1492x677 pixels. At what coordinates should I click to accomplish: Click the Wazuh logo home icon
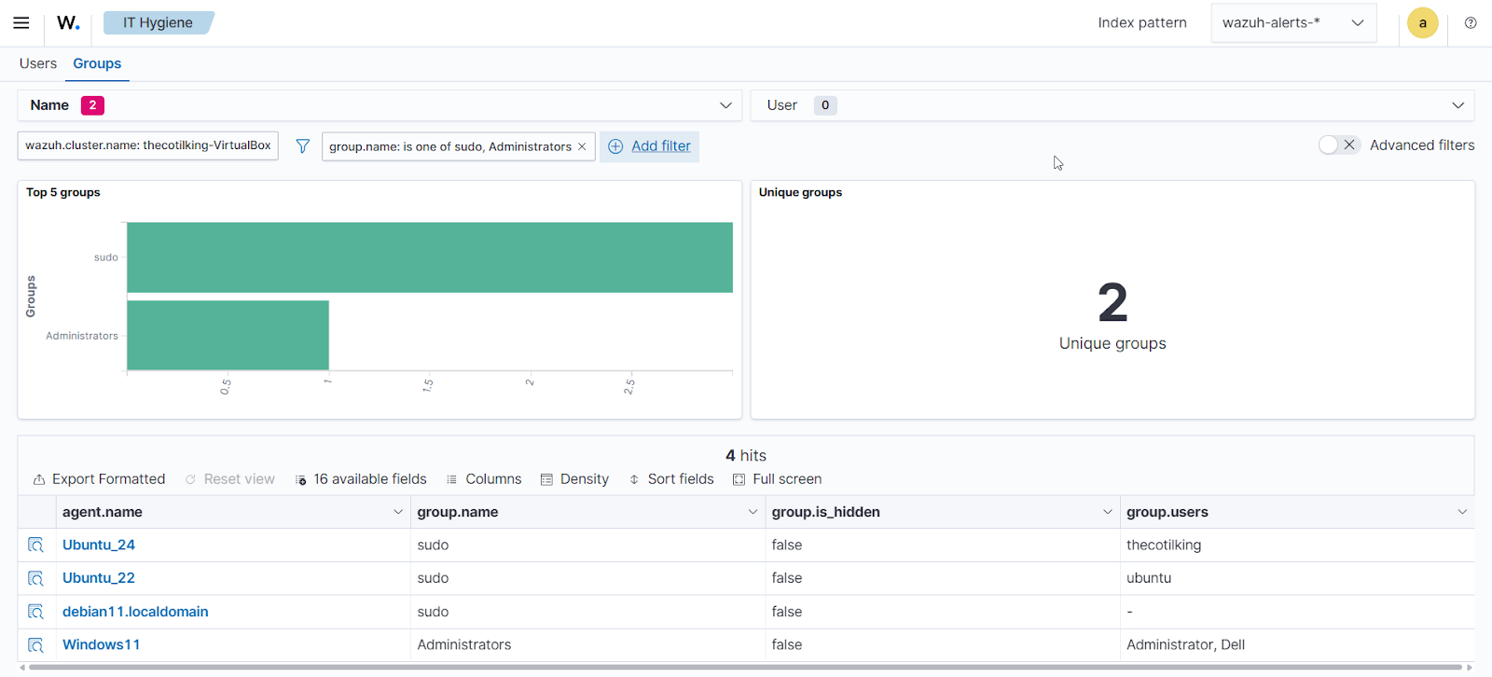click(x=68, y=22)
